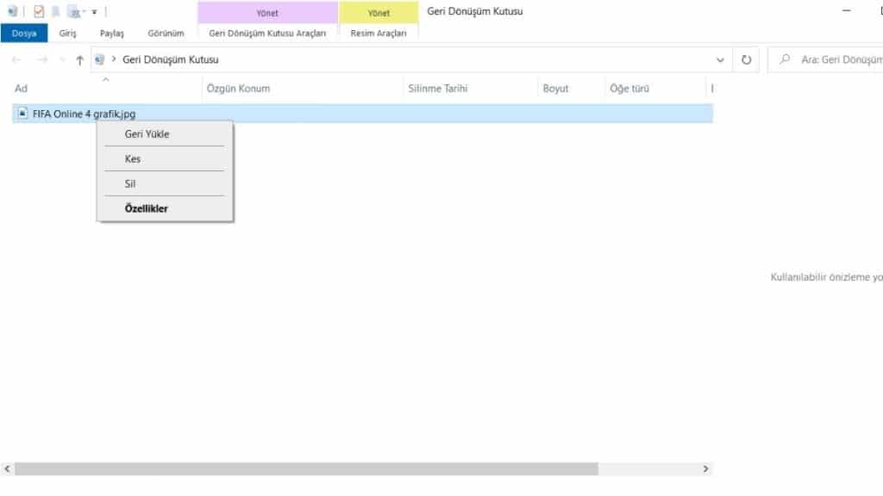Select FIFA Online 4 grafik.jpg file name

coord(84,114)
